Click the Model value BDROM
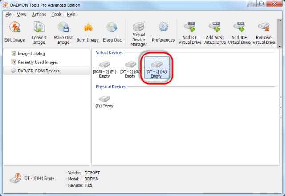Image resolution: width=285 pixels, height=196 pixels. [x=92, y=179]
